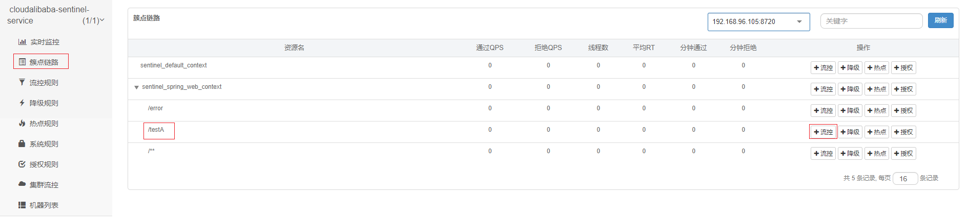Go to 簇点链路 menu item
Viewport: 968px width, 217px height.
[41, 62]
